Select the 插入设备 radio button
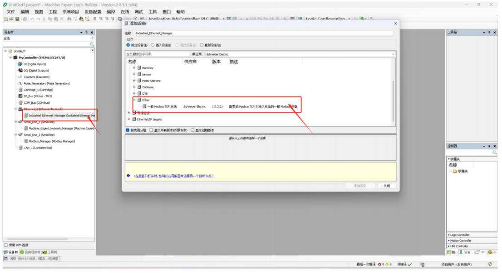This screenshot has height=273, width=502. 153,45
